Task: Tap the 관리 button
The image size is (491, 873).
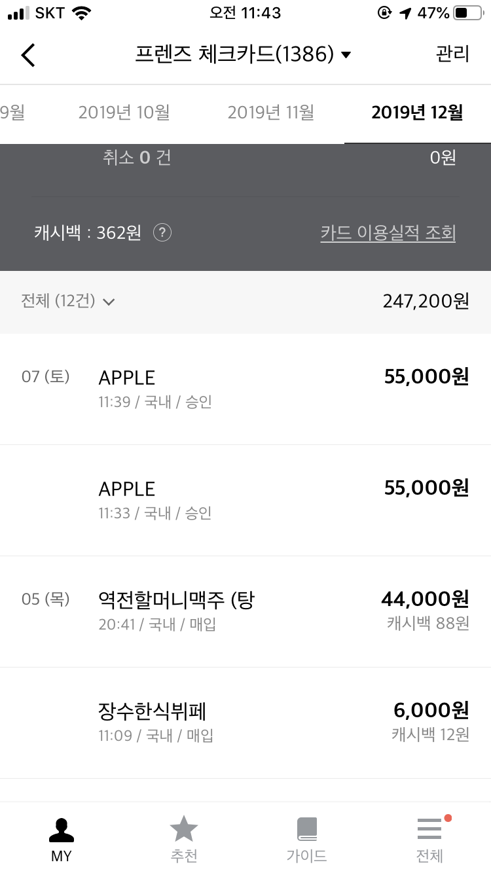Action: tap(452, 54)
